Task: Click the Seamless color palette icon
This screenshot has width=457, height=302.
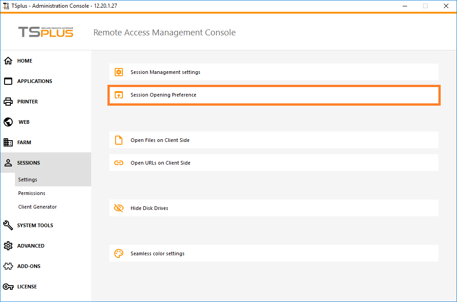Action: coord(119,253)
